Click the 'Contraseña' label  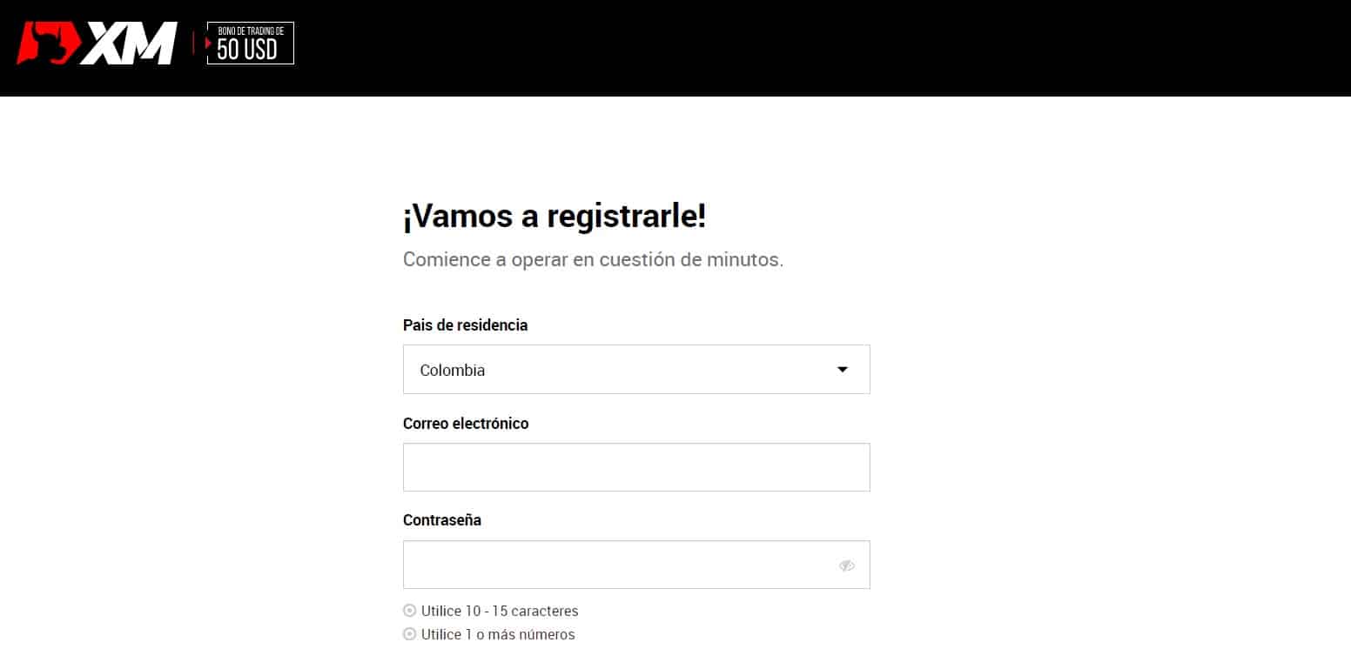(x=442, y=520)
